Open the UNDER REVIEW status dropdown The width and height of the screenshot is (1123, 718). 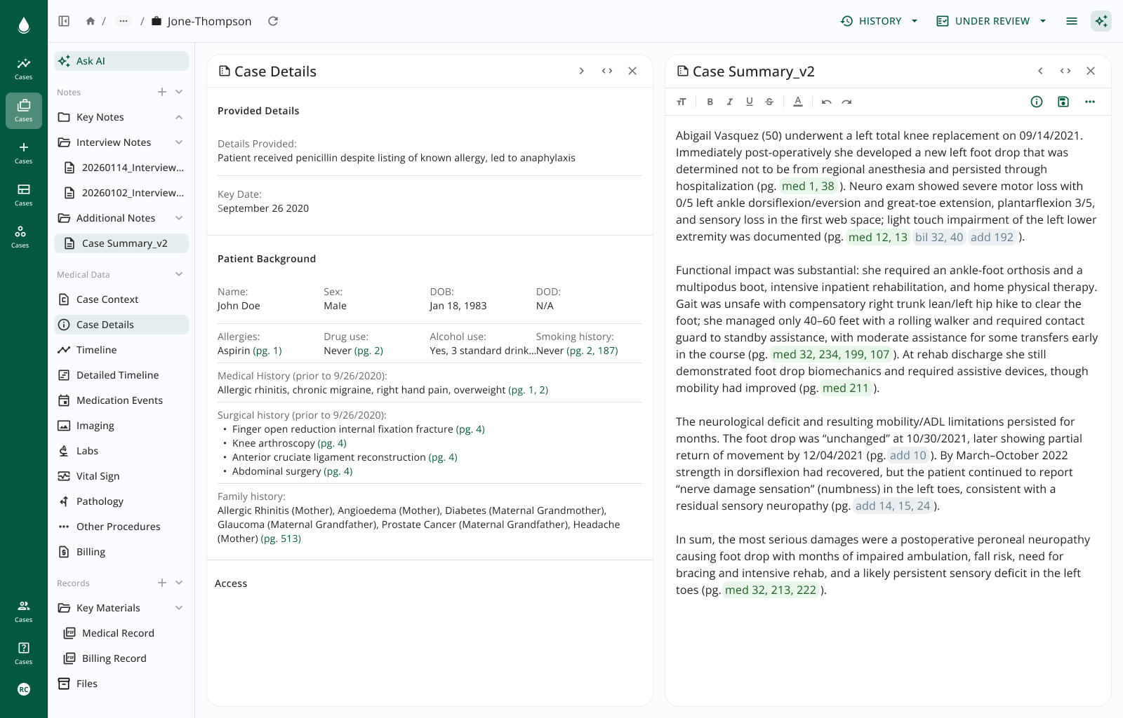click(991, 21)
